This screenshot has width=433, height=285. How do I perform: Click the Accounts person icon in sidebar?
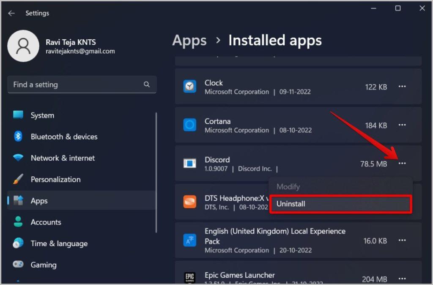(18, 222)
